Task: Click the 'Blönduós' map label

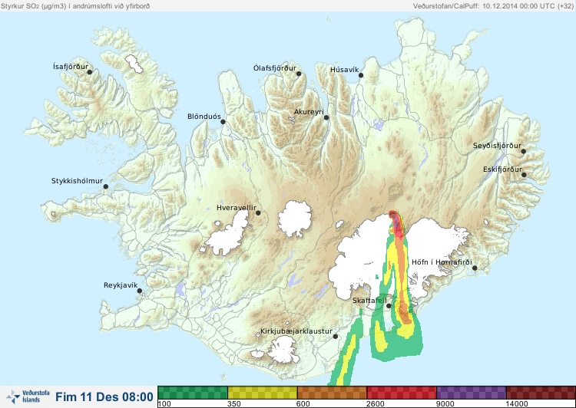Action: (x=204, y=117)
